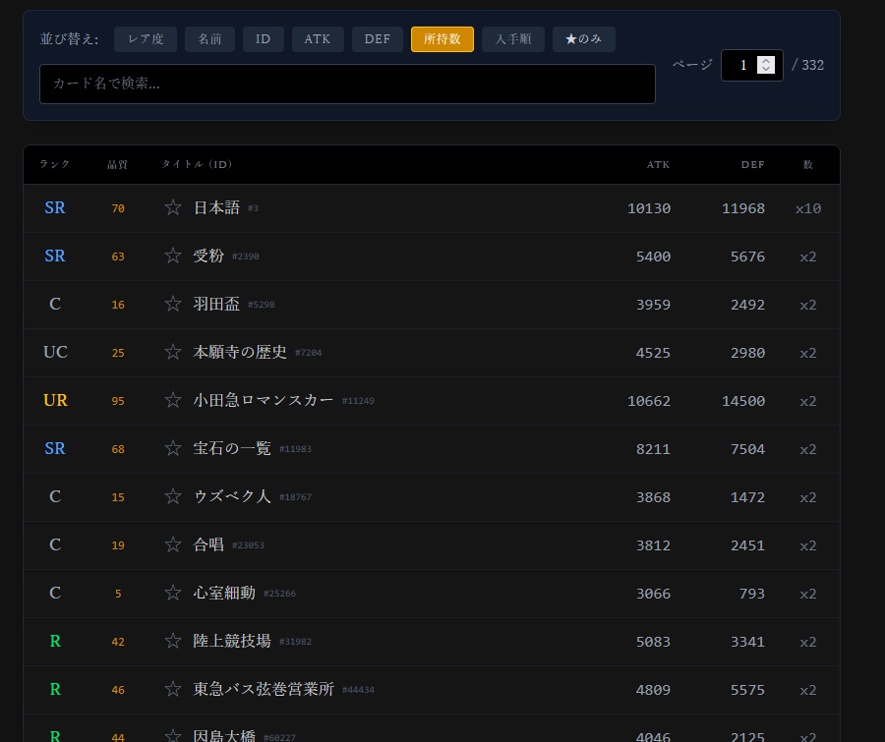The image size is (885, 742).
Task: Sort cards by ID
Action: click(x=264, y=39)
